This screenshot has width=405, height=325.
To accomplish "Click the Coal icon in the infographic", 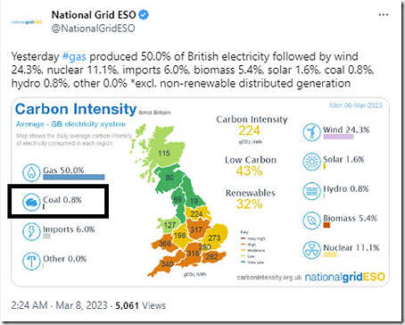I will [x=31, y=203].
